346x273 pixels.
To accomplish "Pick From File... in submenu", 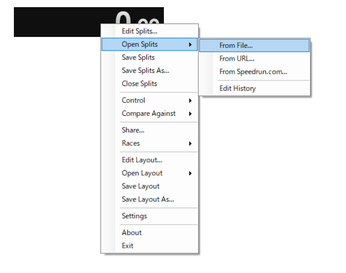I will coord(254,46).
